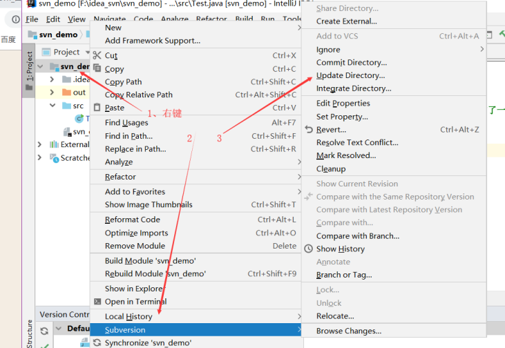Click the refresh icon in Version Control panel
Image resolution: width=505 pixels, height=348 pixels.
point(44,331)
